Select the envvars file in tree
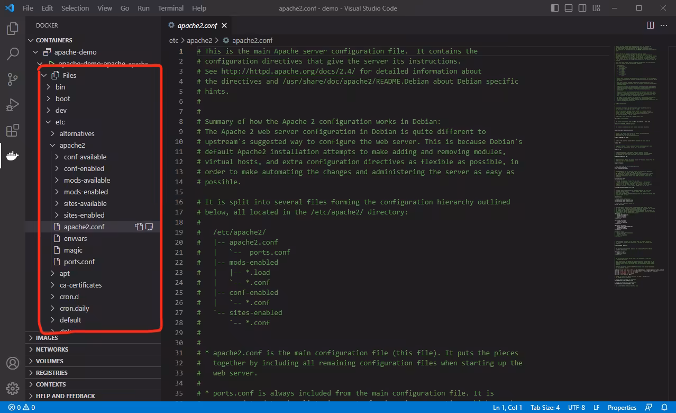This screenshot has height=413, width=676. [x=75, y=238]
